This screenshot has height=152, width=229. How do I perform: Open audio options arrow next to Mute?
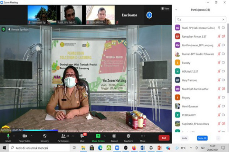(x=14, y=136)
